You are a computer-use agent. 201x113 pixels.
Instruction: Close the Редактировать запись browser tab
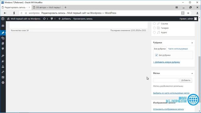click(29, 8)
